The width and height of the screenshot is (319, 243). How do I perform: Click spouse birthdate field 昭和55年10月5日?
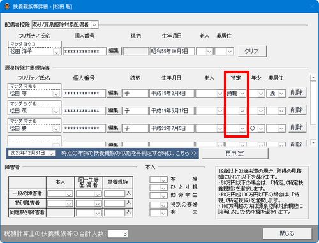coord(172,51)
